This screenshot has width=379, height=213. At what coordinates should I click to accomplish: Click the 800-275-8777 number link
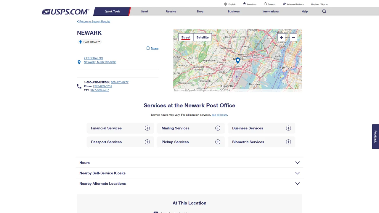(x=120, y=82)
